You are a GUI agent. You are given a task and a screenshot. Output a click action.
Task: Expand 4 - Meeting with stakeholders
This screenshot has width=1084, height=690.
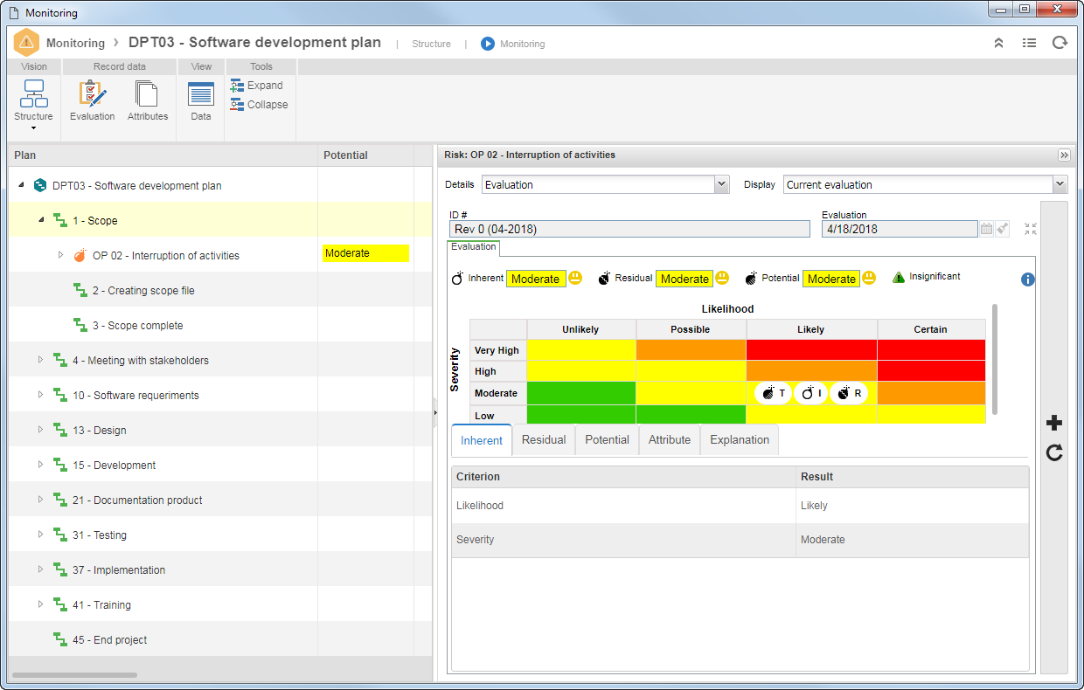(40, 360)
